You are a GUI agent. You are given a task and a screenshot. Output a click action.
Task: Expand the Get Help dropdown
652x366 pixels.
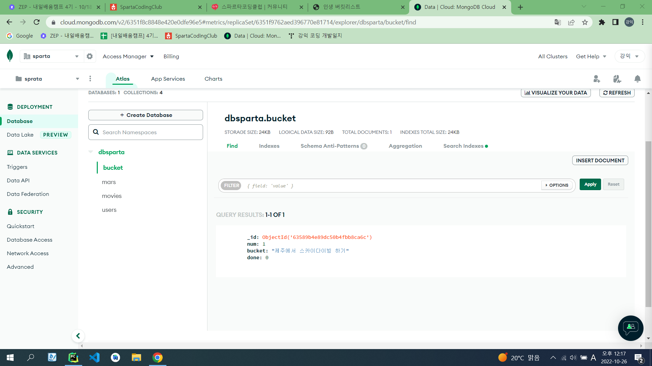[591, 57]
